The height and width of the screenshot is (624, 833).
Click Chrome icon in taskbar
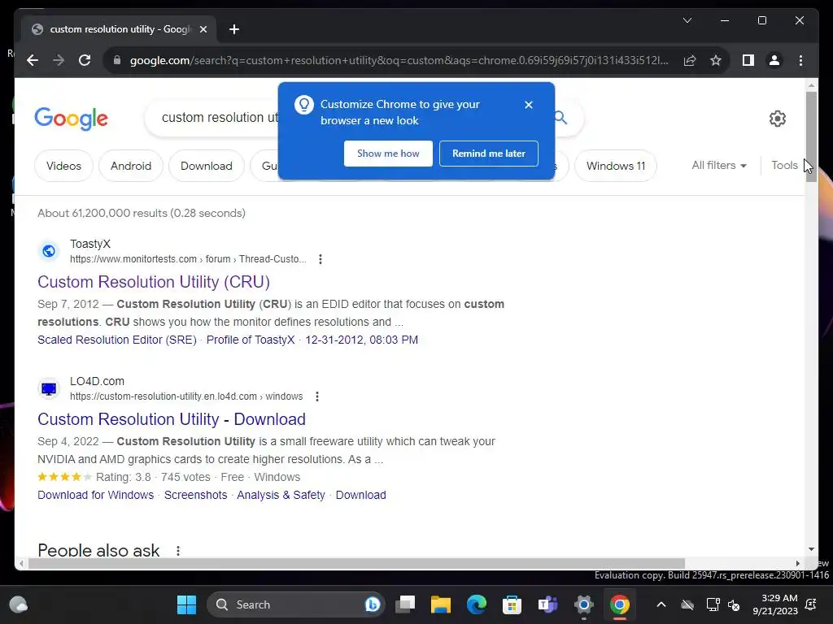tap(619, 604)
